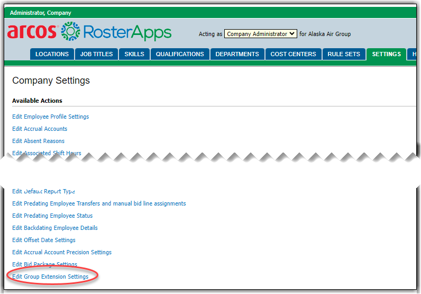This screenshot has height=294, width=421.
Task: Open Edit Group Extension Settings link
Action: (x=50, y=277)
